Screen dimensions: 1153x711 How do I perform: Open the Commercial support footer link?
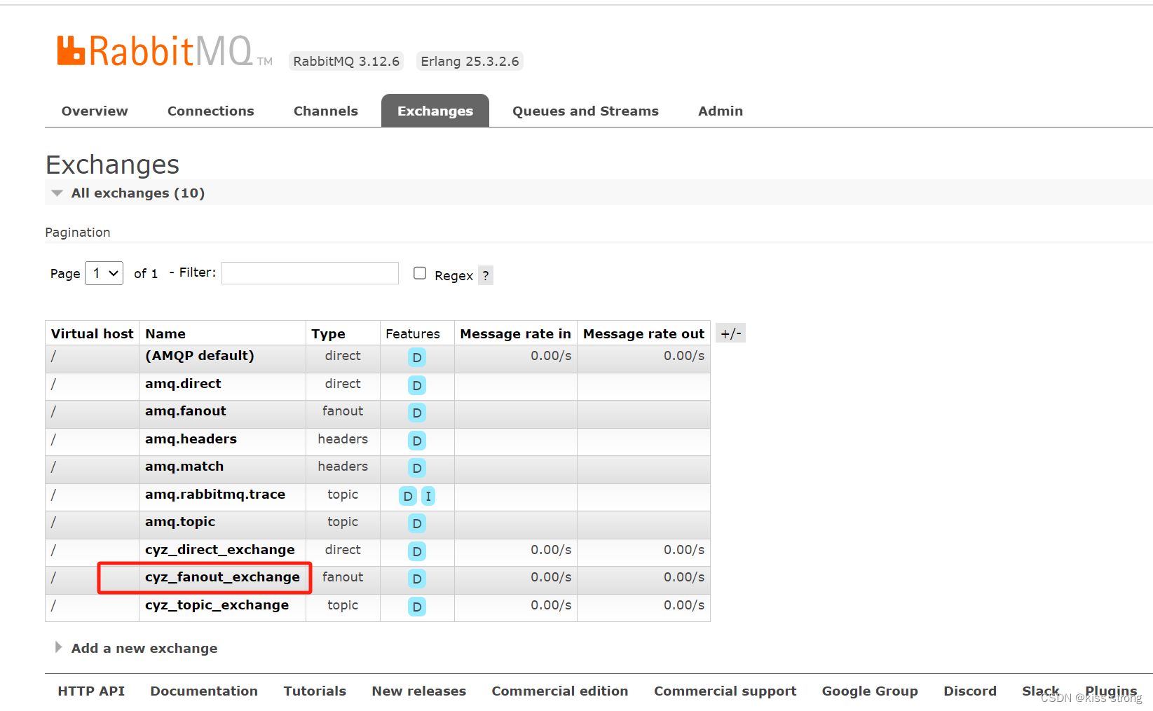tap(725, 691)
